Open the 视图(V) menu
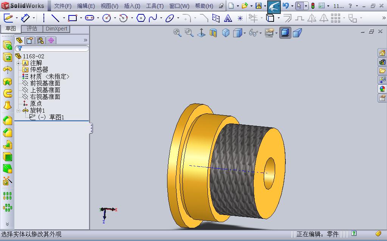The width and height of the screenshot is (387, 241). pyautogui.click(x=109, y=6)
